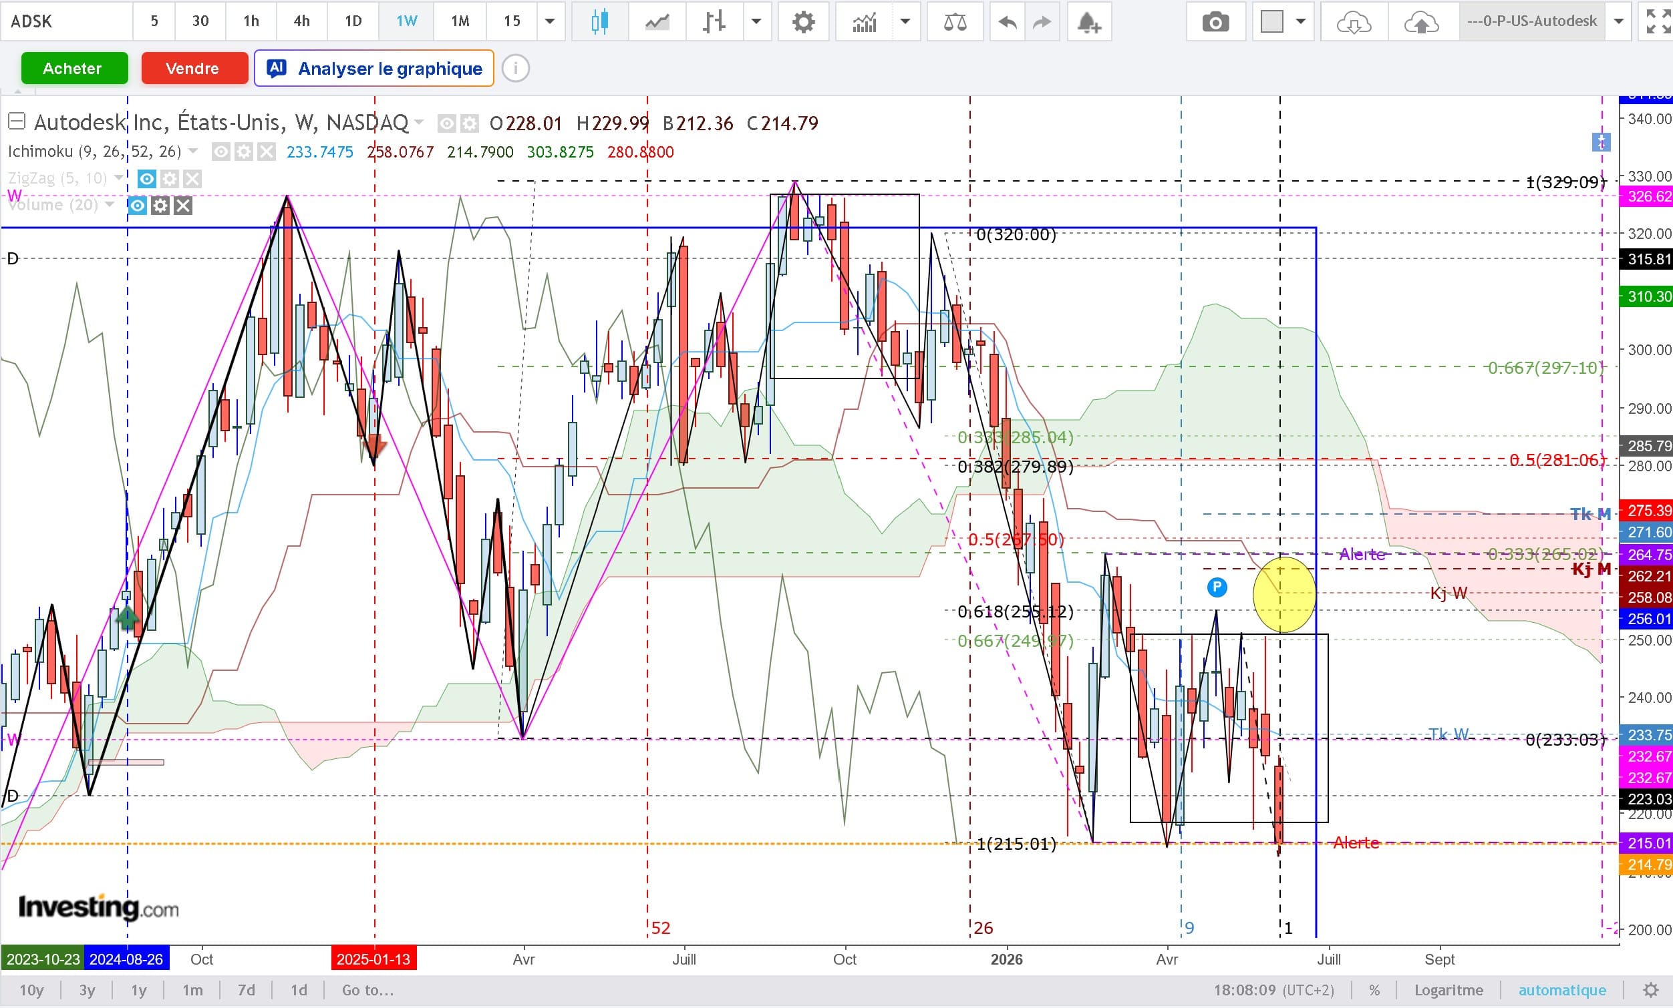Toggle percent scale mode

tap(1374, 991)
